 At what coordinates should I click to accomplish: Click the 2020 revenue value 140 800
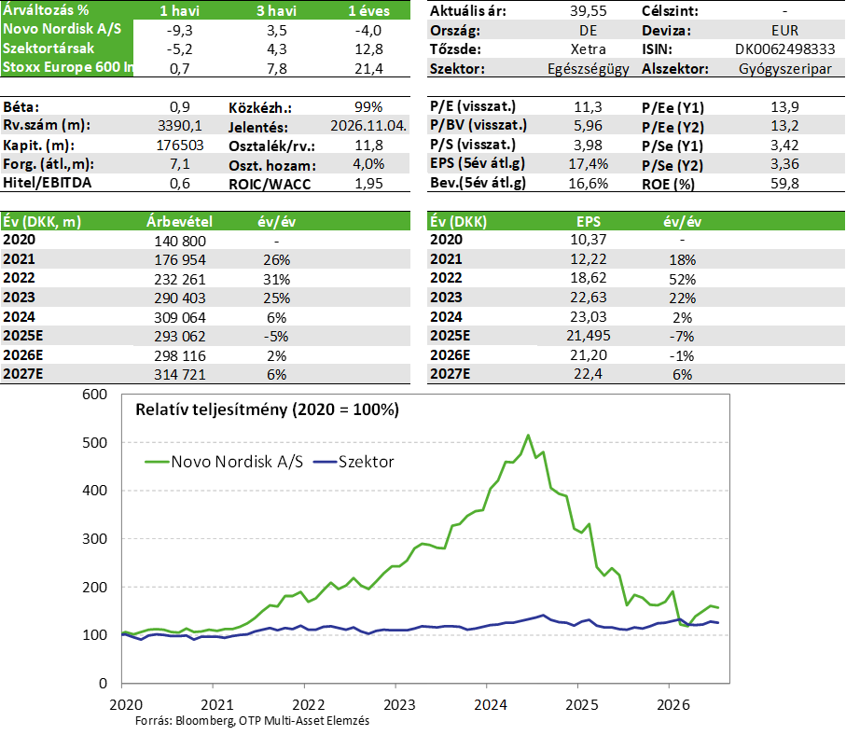pyautogui.click(x=180, y=242)
